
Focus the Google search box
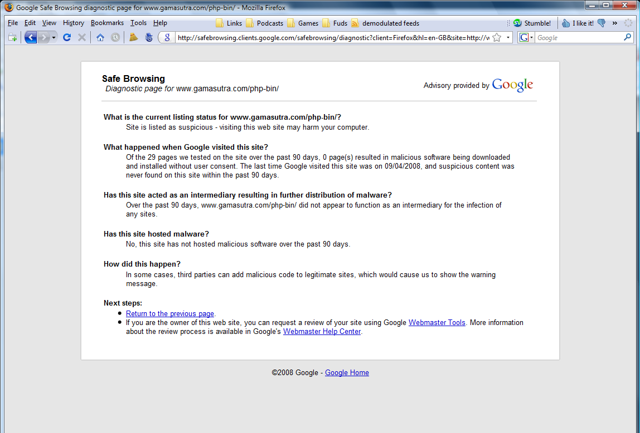(579, 37)
